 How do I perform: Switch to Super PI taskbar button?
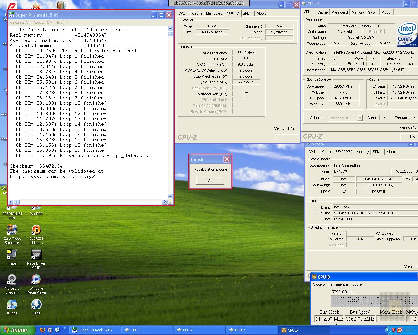click(95, 330)
